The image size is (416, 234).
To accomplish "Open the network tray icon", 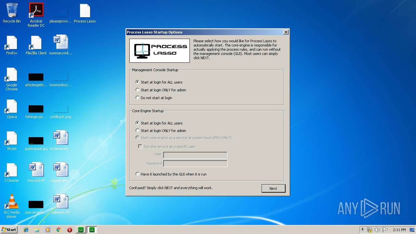I will tap(370, 230).
